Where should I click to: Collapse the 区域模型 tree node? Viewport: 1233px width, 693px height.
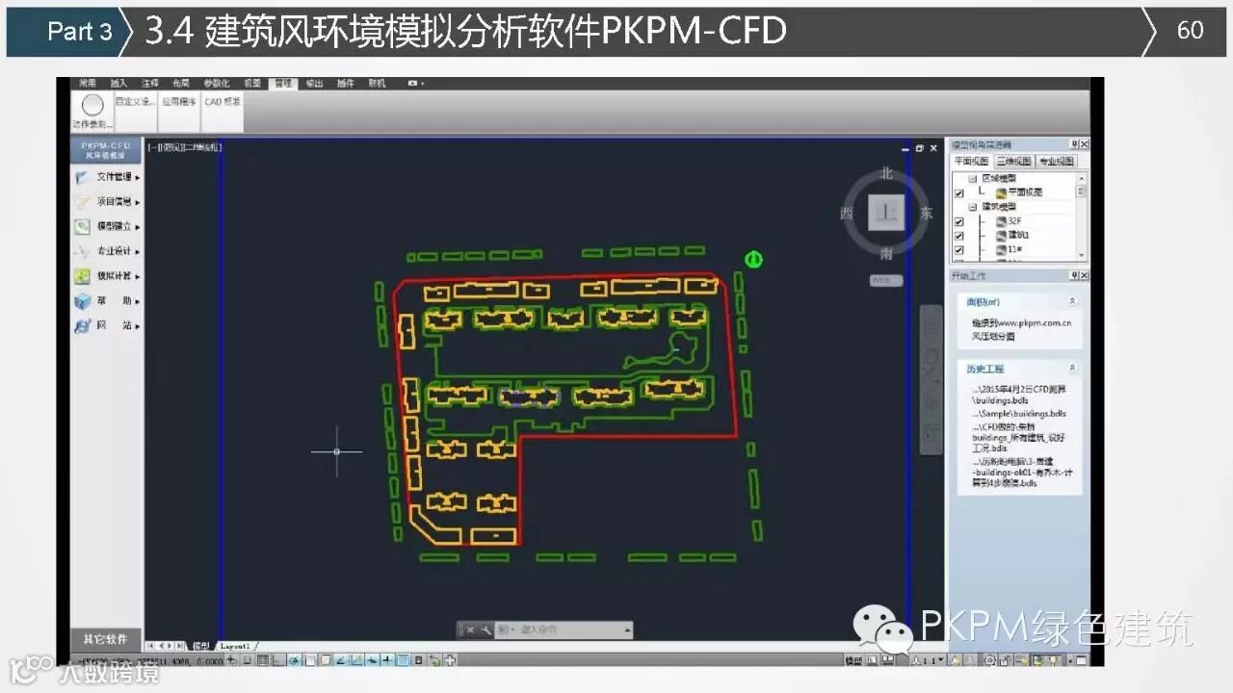tap(973, 179)
